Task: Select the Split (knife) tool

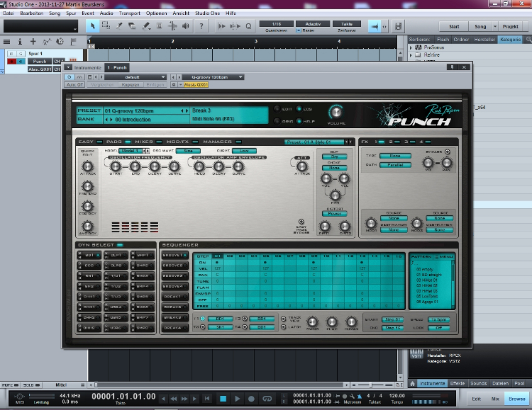Action: point(119,26)
